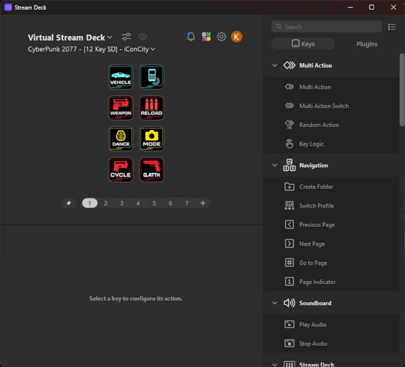Open notifications bell icon
405x367 pixels.
coord(191,36)
